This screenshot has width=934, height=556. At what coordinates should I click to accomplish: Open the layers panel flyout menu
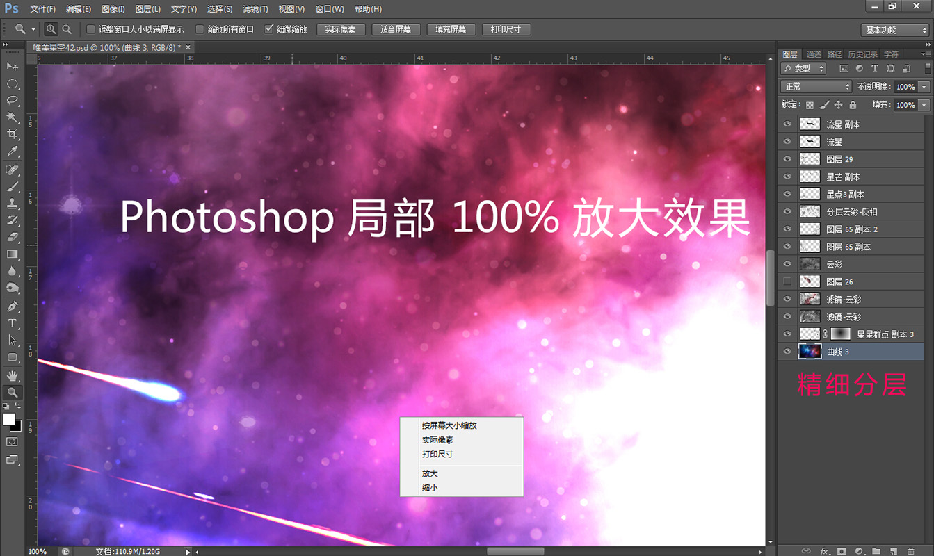pos(926,54)
